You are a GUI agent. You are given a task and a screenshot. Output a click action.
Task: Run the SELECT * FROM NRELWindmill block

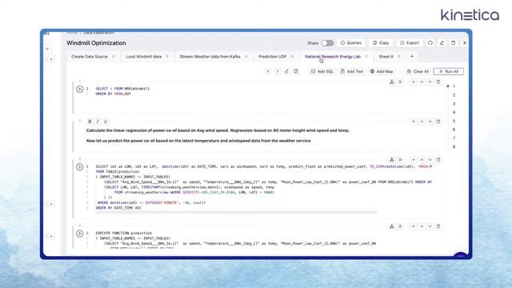click(79, 89)
